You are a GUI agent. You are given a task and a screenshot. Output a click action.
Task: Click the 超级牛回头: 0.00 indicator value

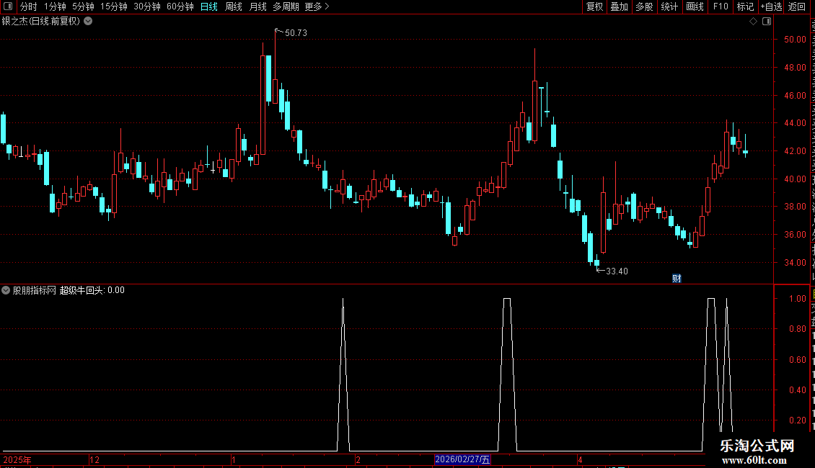[92, 290]
